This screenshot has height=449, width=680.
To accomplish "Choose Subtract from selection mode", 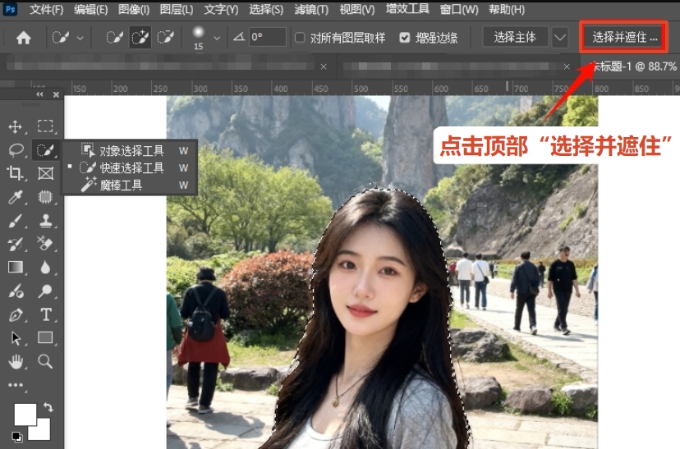I will (165, 38).
